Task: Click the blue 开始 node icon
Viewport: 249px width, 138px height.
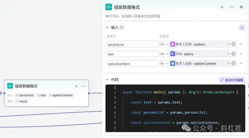Action: click(x=173, y=54)
